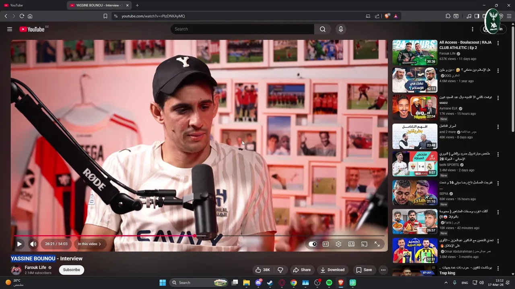Cast video with Play on TV icon
515x289 pixels.
click(x=364, y=244)
